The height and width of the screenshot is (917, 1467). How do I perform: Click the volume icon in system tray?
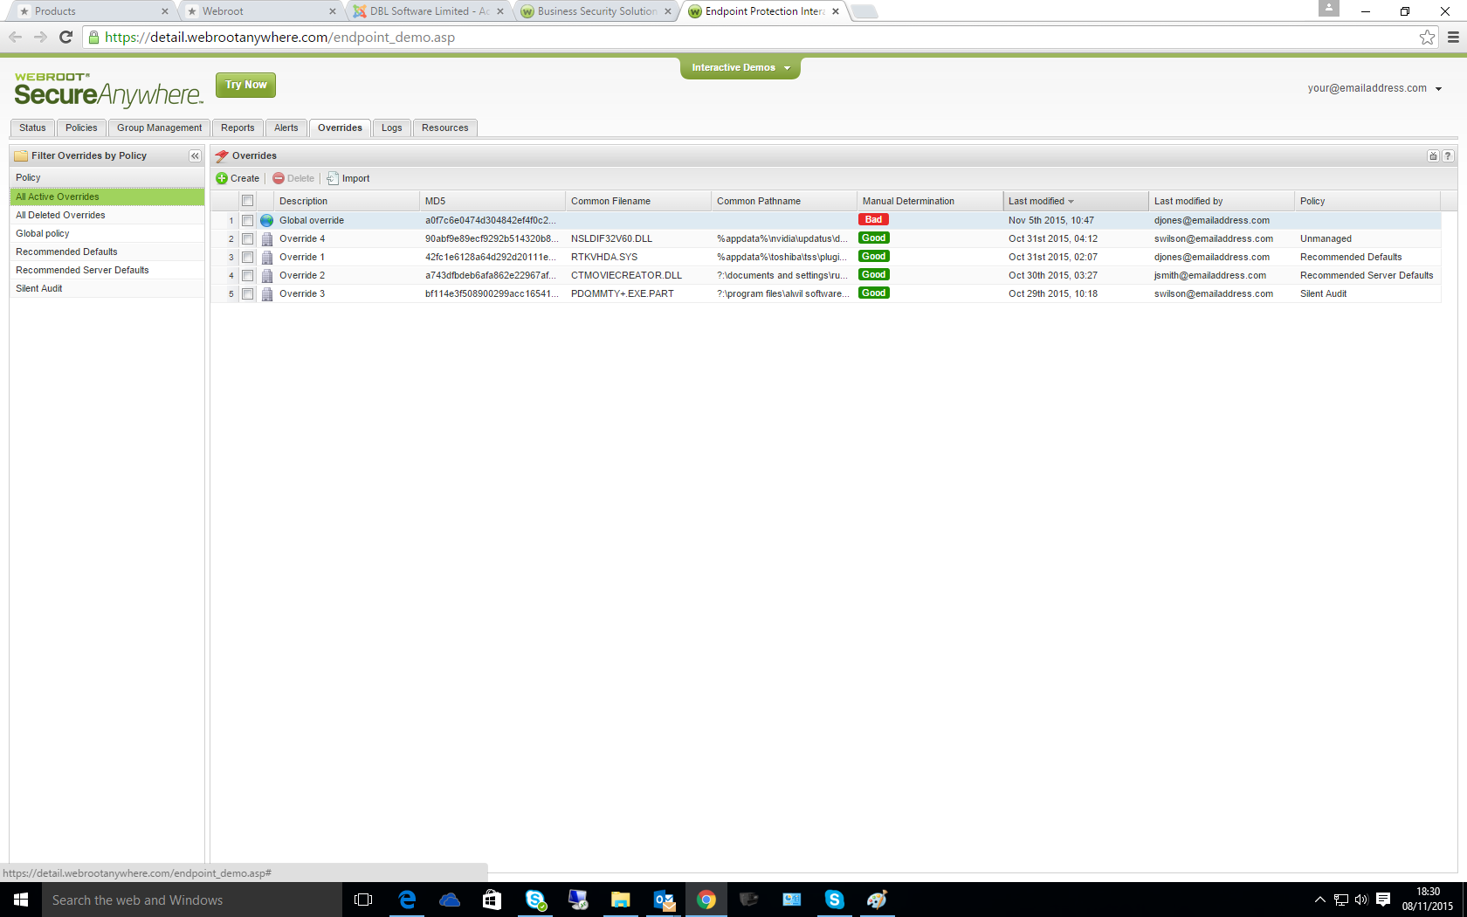[x=1361, y=900]
